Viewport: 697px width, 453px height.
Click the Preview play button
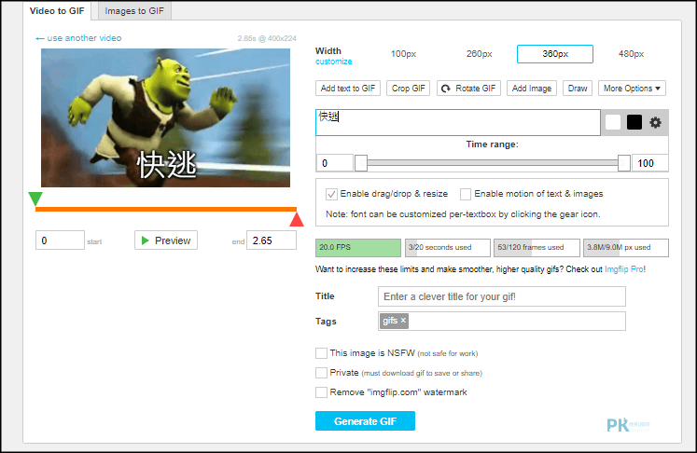pos(166,240)
